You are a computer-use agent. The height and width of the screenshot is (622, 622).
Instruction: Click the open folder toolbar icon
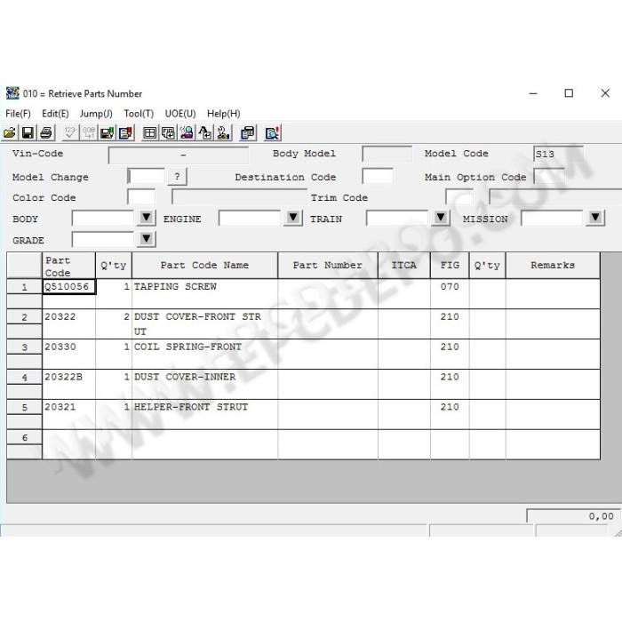click(x=10, y=133)
